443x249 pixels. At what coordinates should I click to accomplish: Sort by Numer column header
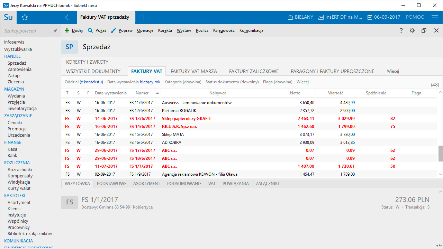142,93
